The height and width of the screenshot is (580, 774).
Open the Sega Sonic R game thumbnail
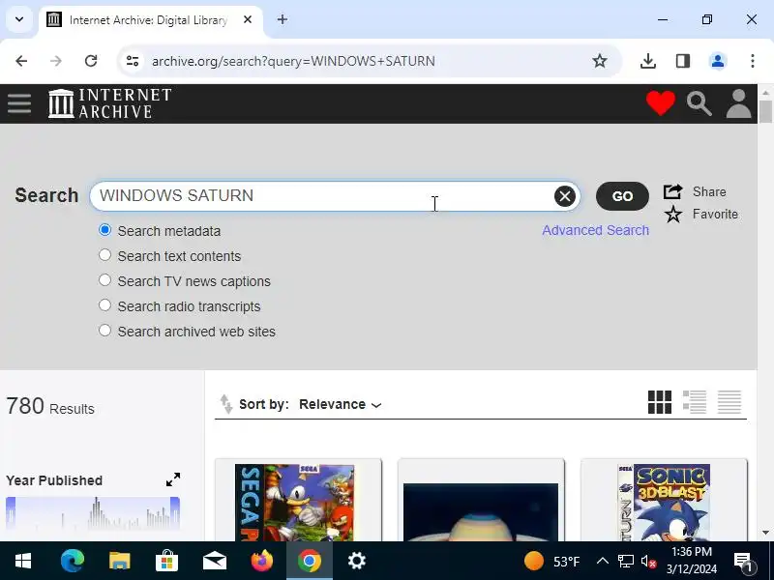click(298, 500)
